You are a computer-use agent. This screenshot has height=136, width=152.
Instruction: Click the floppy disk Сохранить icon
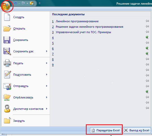(7, 40)
